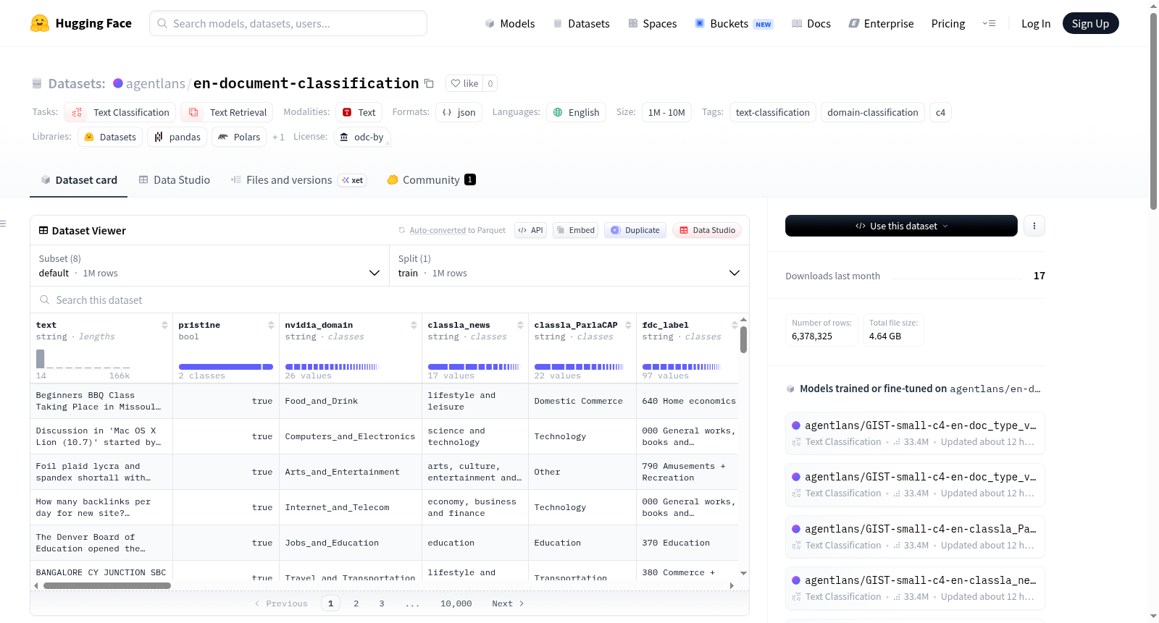Open the Auto-converted to Parquet link
Viewport: 1159px width, 623px height.
tap(438, 230)
